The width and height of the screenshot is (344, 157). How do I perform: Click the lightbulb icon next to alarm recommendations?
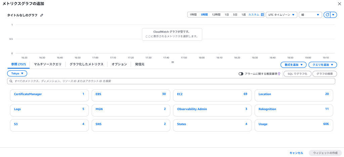point(279,74)
